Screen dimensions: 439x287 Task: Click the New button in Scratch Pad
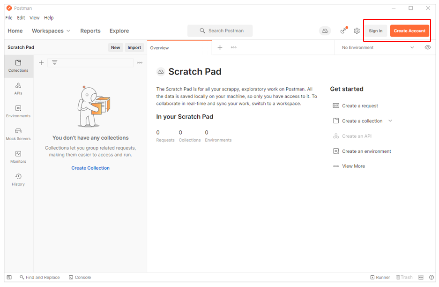[115, 47]
